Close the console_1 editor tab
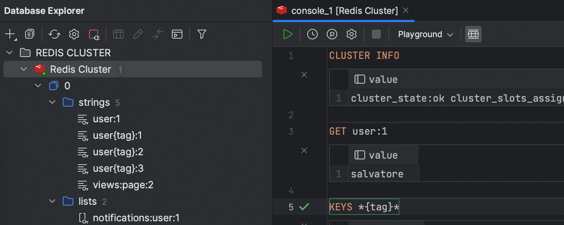This screenshot has width=564, height=225. click(x=406, y=10)
